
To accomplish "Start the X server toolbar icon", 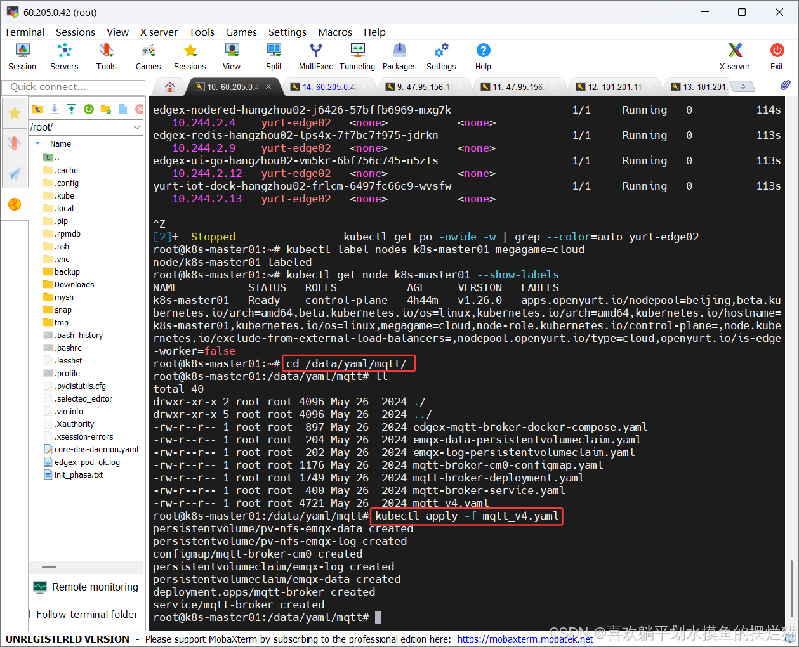I will [x=734, y=56].
